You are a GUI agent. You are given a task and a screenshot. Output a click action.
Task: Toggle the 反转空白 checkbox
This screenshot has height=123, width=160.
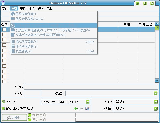coord(30,120)
